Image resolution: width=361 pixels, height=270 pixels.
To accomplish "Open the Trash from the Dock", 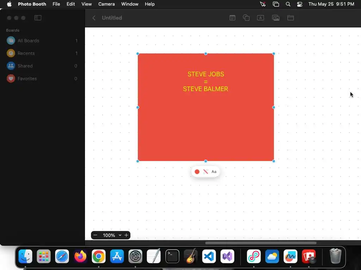I will coord(336,256).
